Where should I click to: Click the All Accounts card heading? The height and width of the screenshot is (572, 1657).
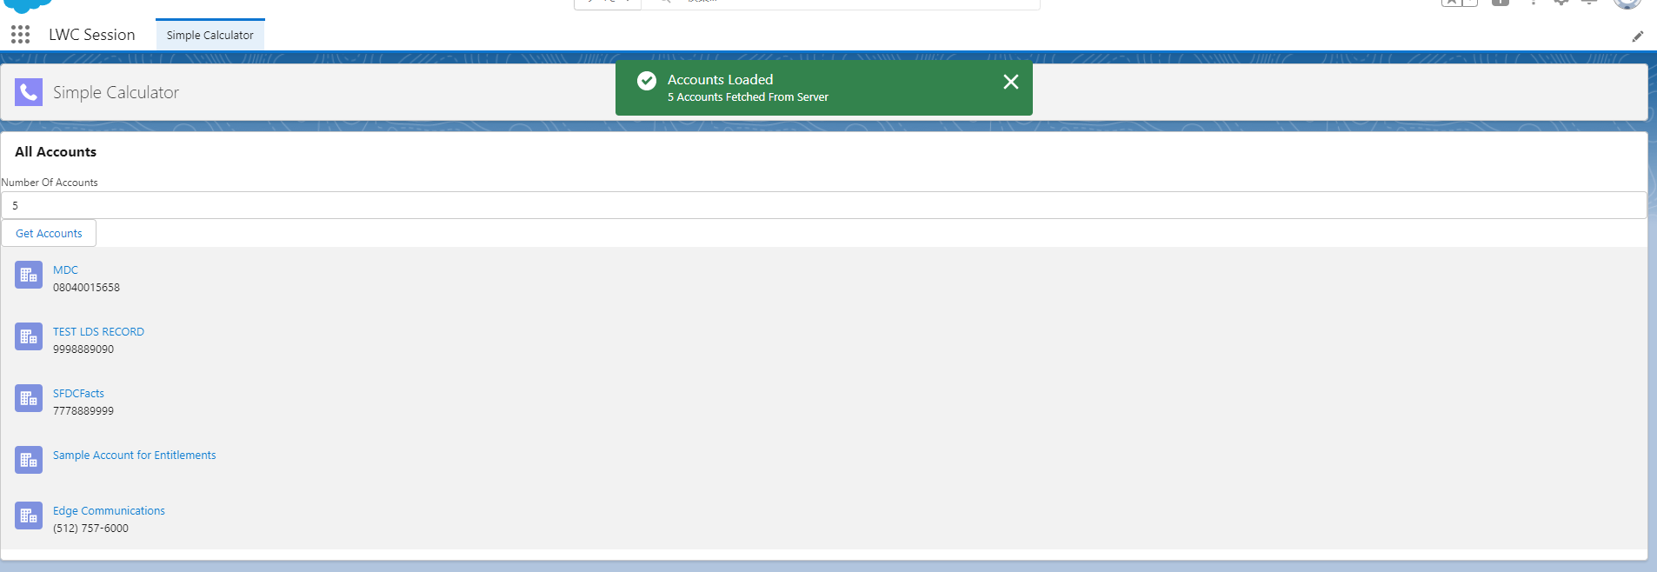tap(56, 151)
